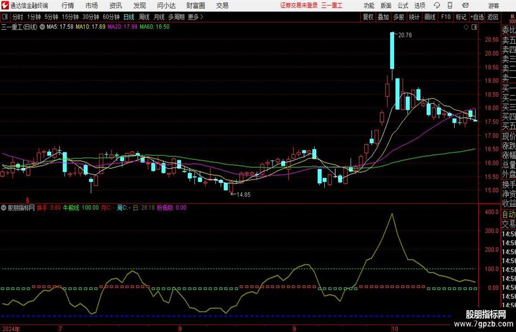
Task: Open the 版面 menu
Action: tap(385, 5)
